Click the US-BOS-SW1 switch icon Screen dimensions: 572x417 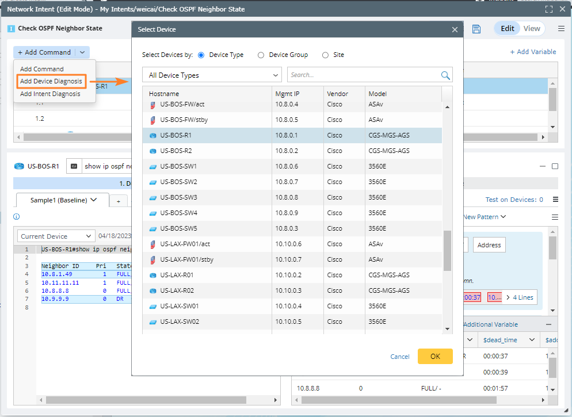(152, 167)
